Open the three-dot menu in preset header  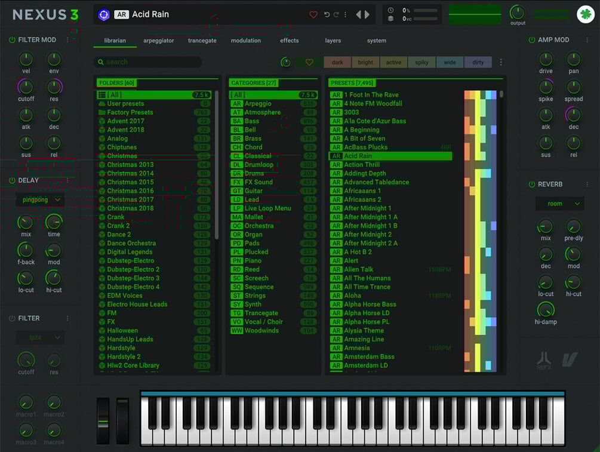click(345, 14)
